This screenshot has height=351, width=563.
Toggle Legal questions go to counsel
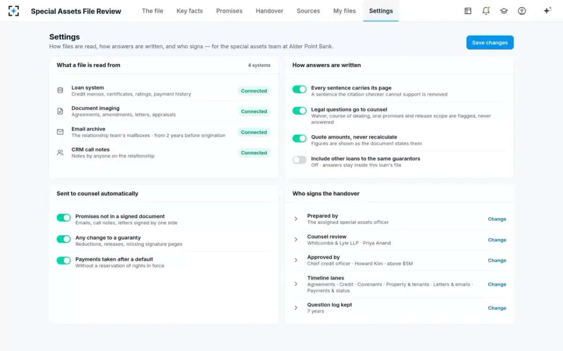(x=299, y=110)
